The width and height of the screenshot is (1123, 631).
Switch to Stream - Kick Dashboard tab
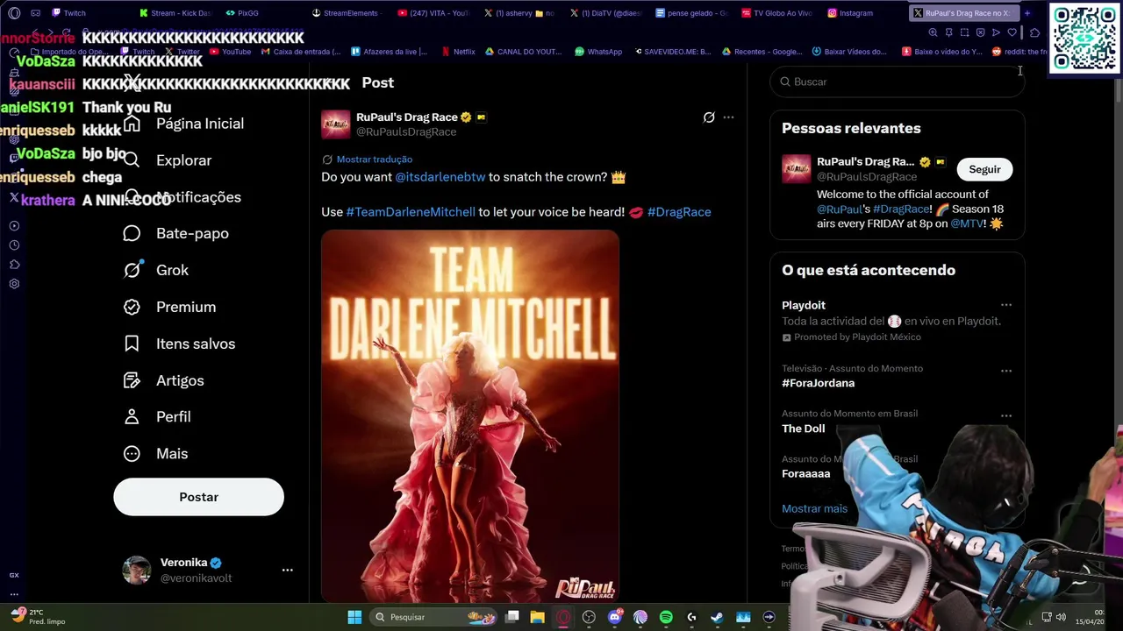[175, 13]
